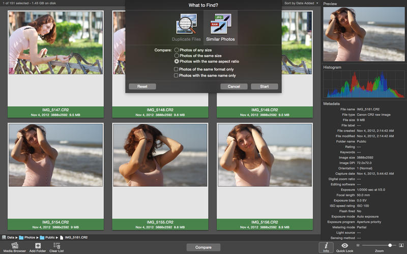
Task: Open Quick Look eye icon
Action: pyautogui.click(x=344, y=245)
